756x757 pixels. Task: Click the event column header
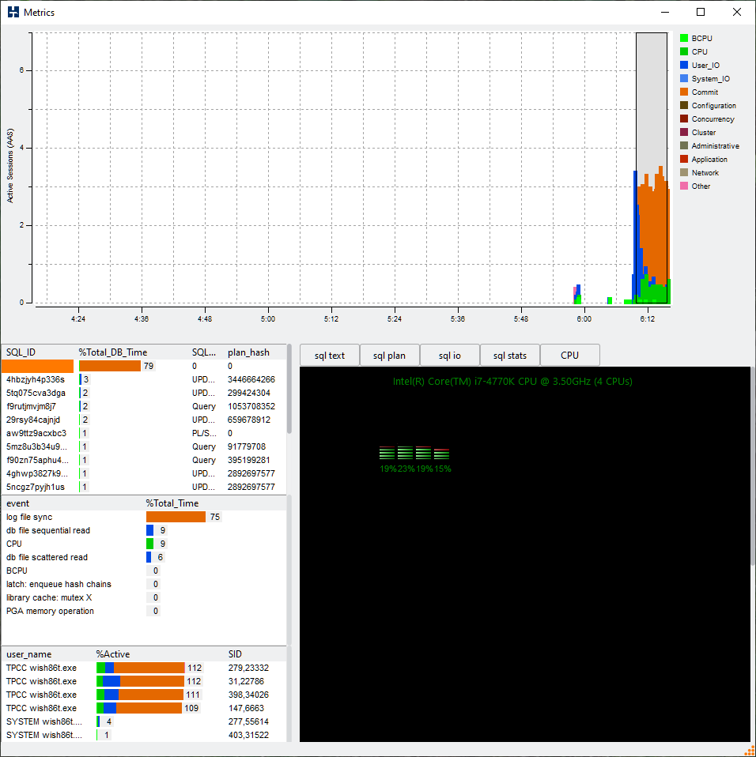[x=18, y=503]
